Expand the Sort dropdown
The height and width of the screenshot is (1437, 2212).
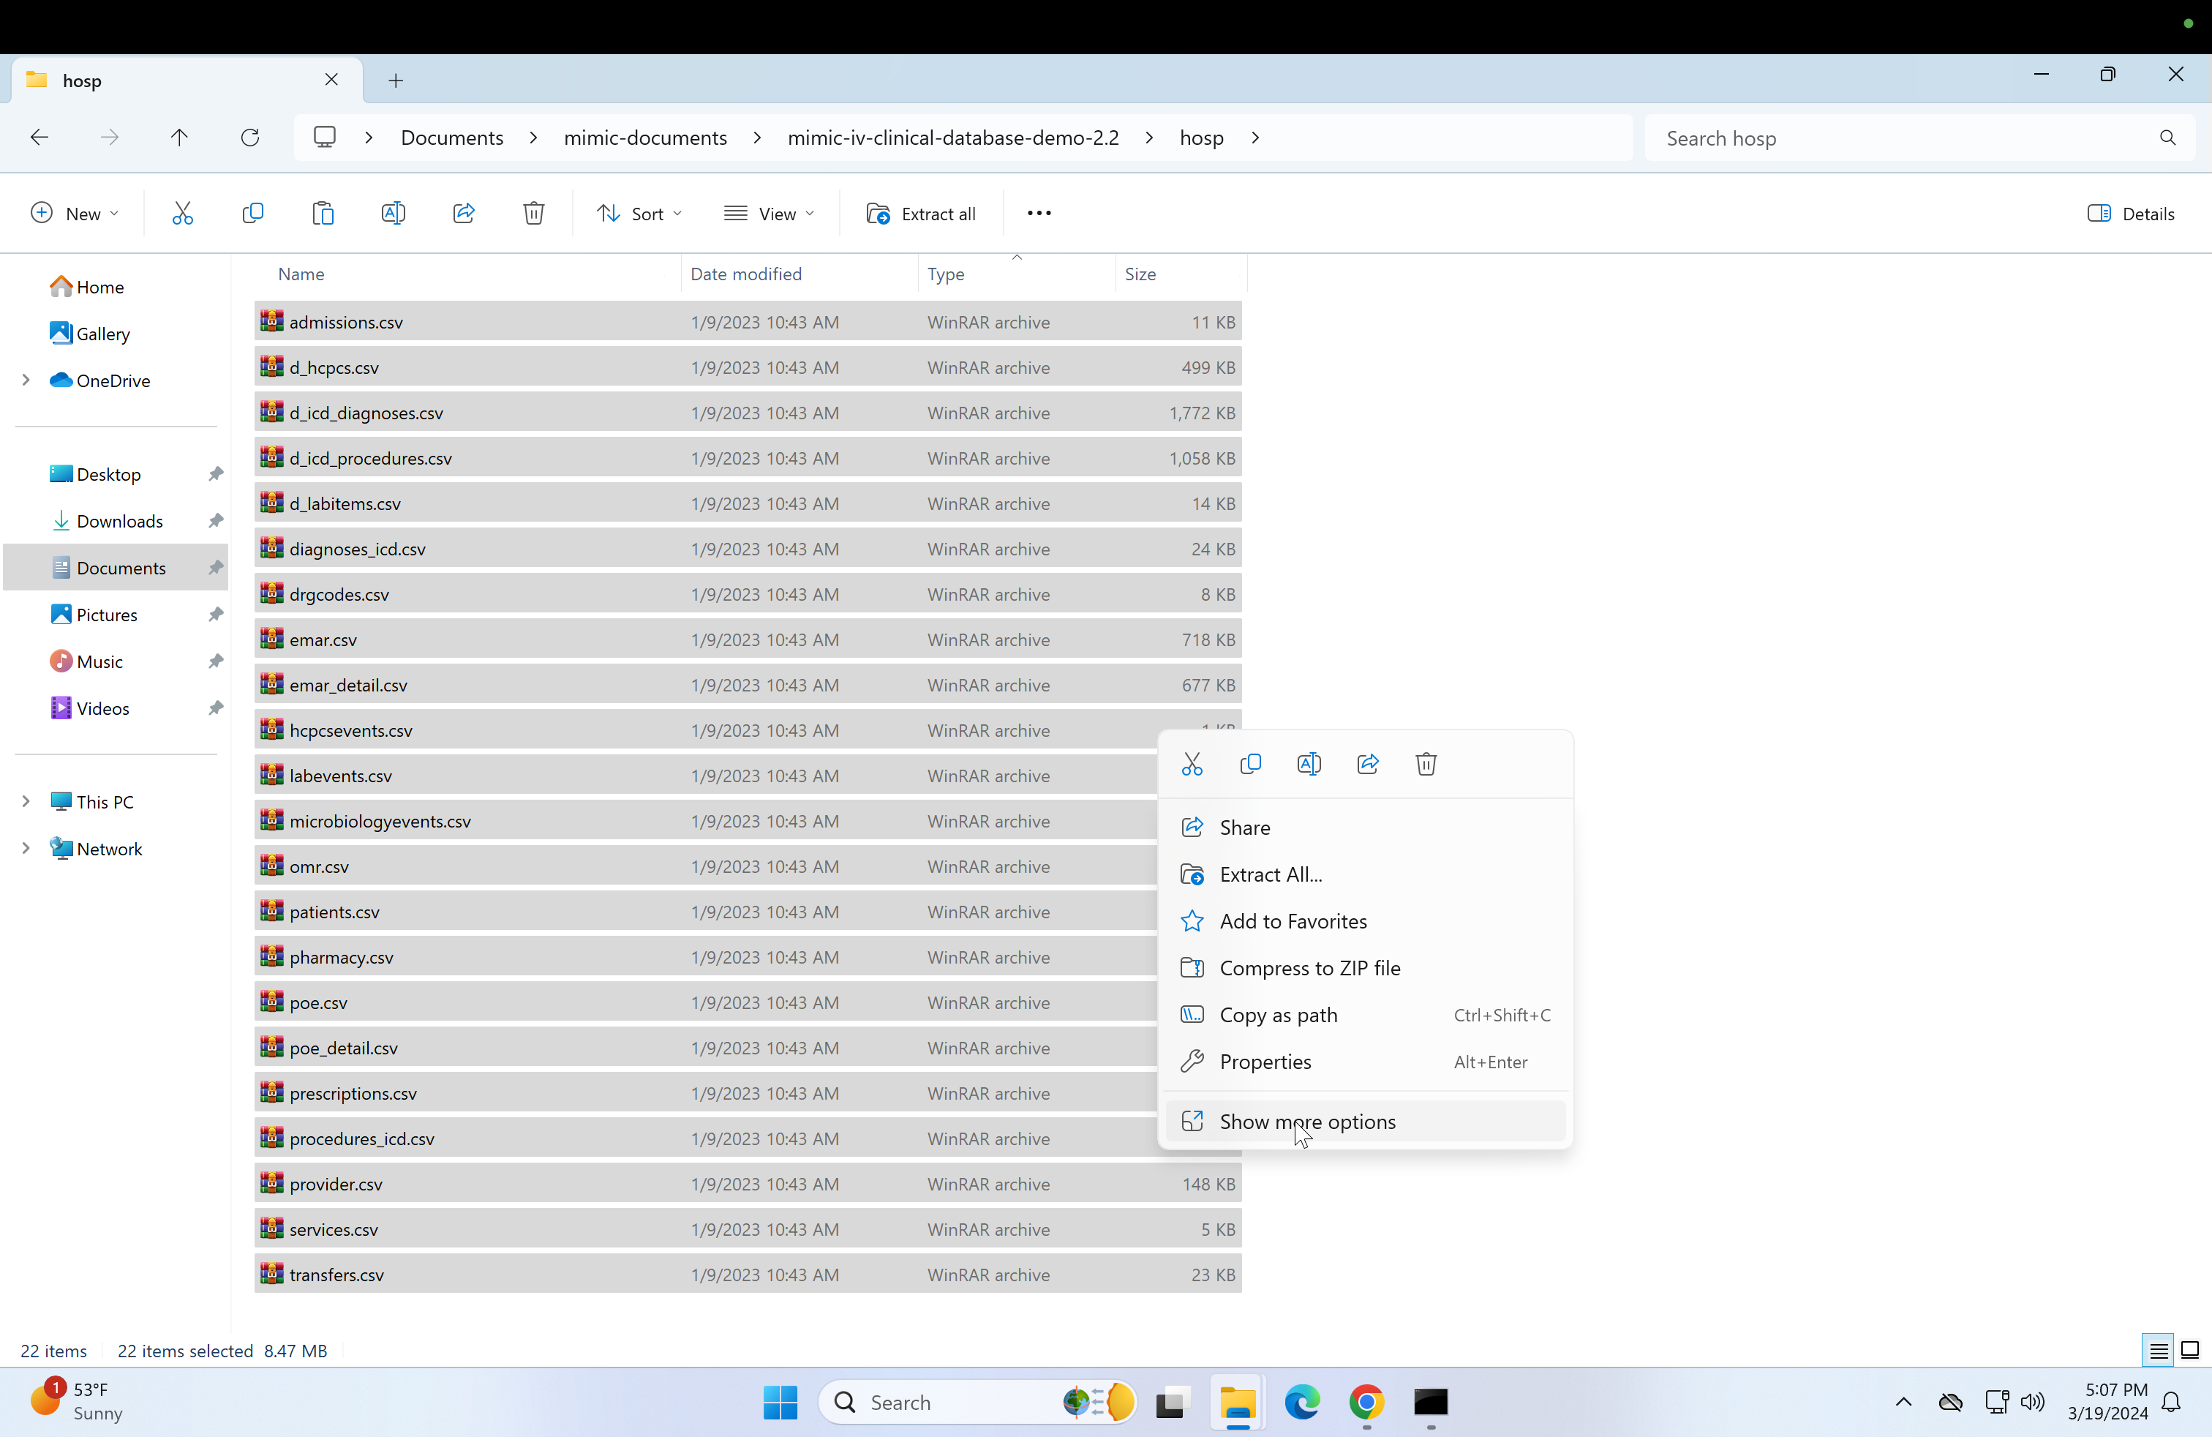tap(639, 214)
